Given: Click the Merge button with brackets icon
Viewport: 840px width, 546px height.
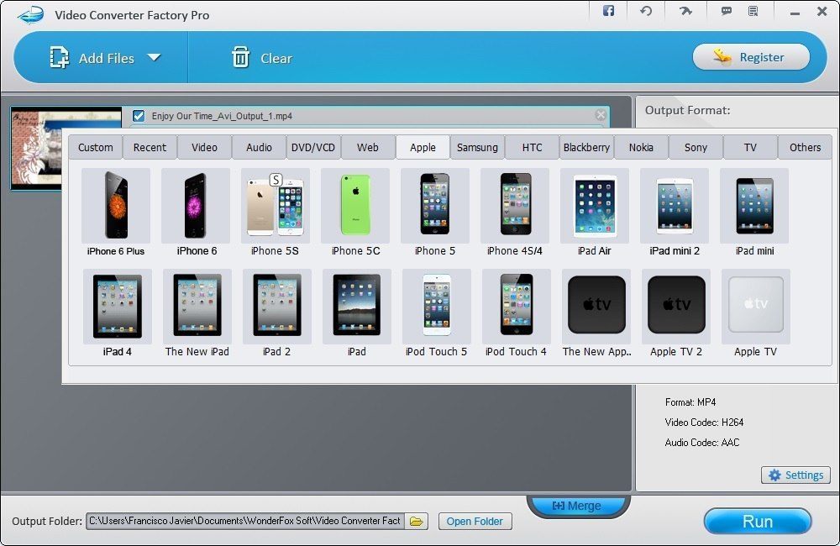Looking at the screenshot, I should [578, 506].
